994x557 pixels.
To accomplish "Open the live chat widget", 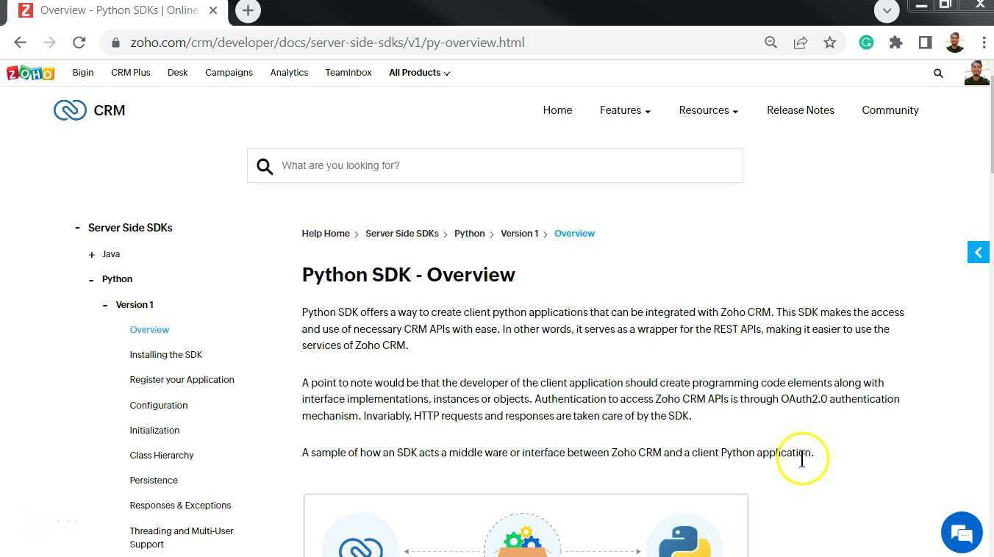I will pyautogui.click(x=962, y=532).
